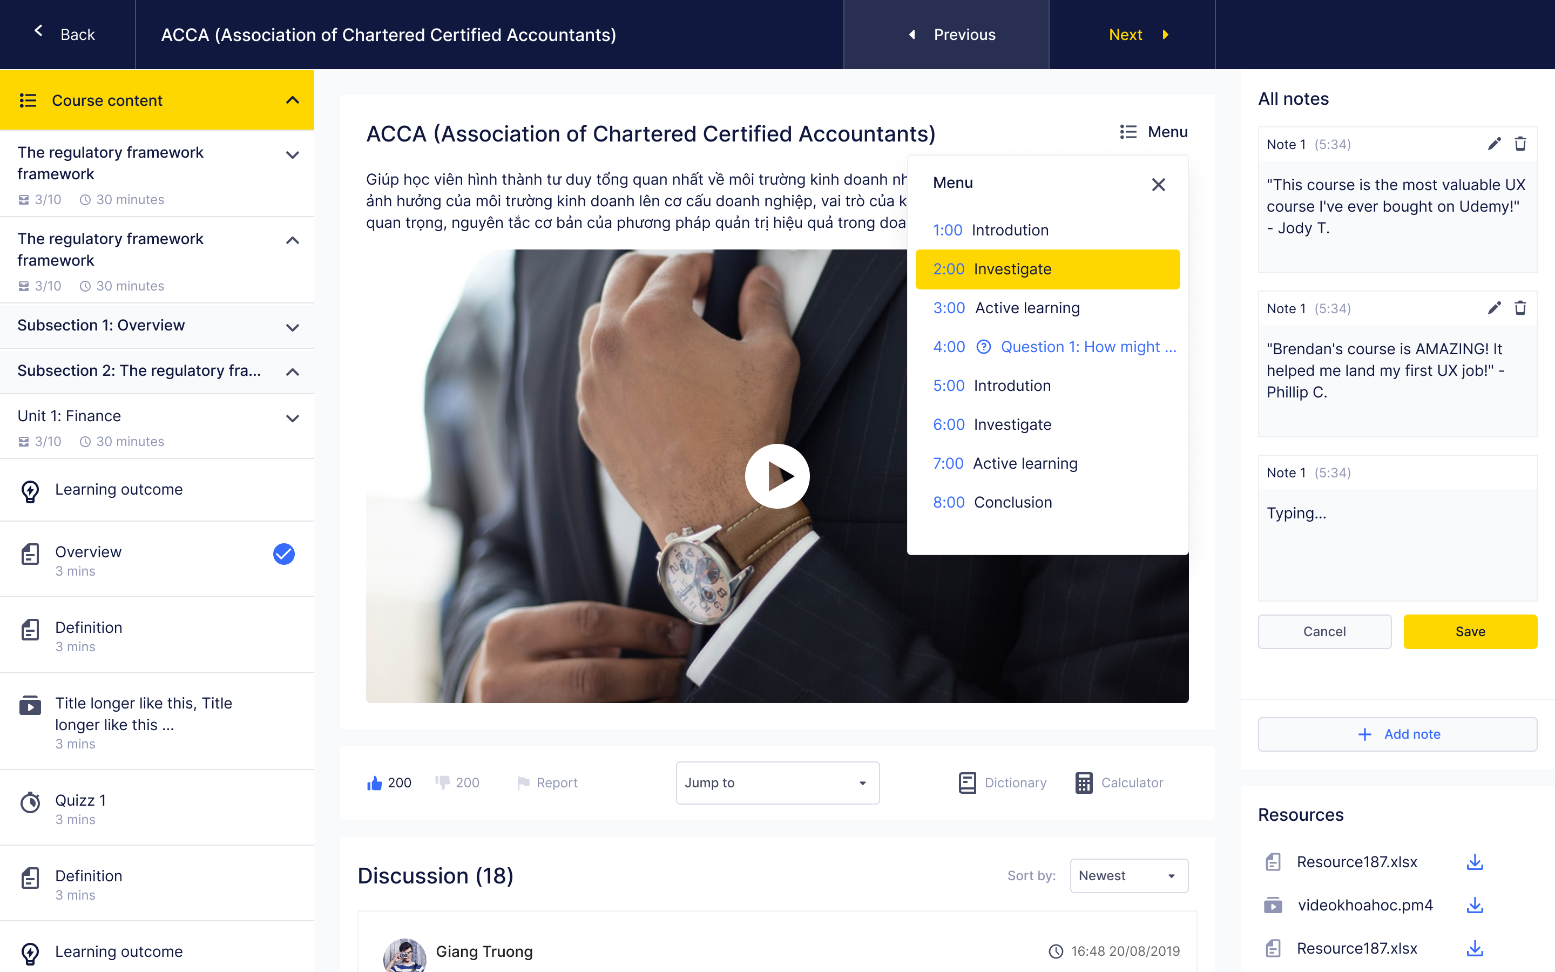Viewport: 1555px width, 972px height.
Task: Open the Calculator tool
Action: pyautogui.click(x=1119, y=782)
